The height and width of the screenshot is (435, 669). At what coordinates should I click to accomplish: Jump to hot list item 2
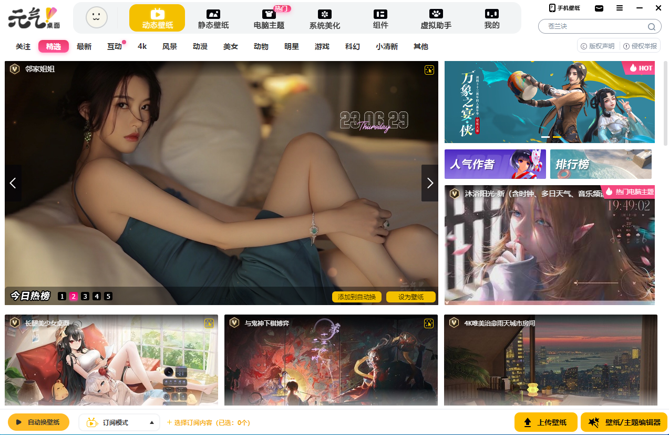coord(74,296)
